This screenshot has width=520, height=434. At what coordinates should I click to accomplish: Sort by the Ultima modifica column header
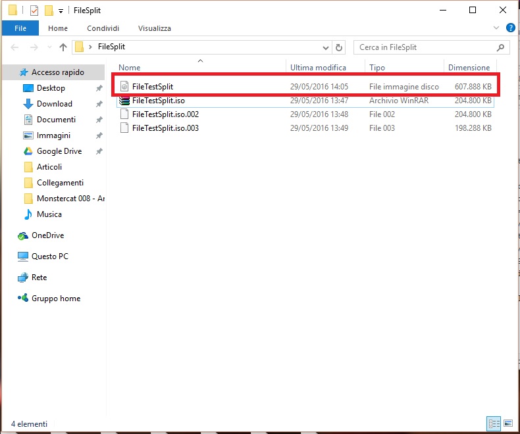click(318, 68)
